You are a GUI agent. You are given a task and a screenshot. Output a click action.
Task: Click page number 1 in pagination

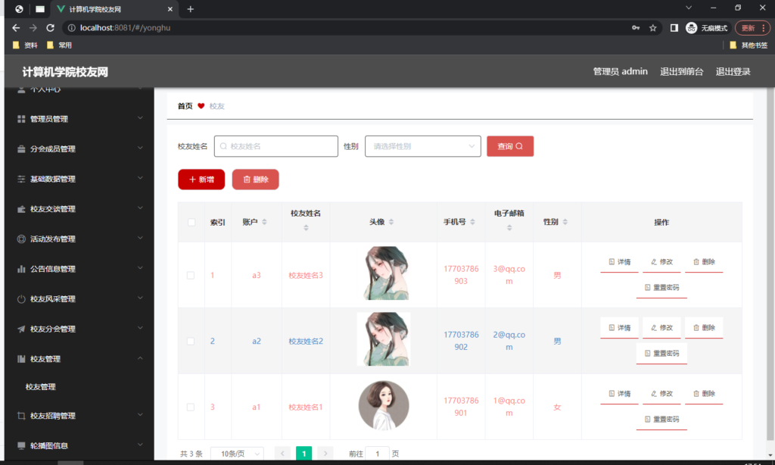304,454
